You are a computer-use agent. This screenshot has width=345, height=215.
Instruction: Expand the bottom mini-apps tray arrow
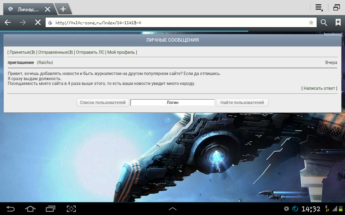tap(172, 209)
